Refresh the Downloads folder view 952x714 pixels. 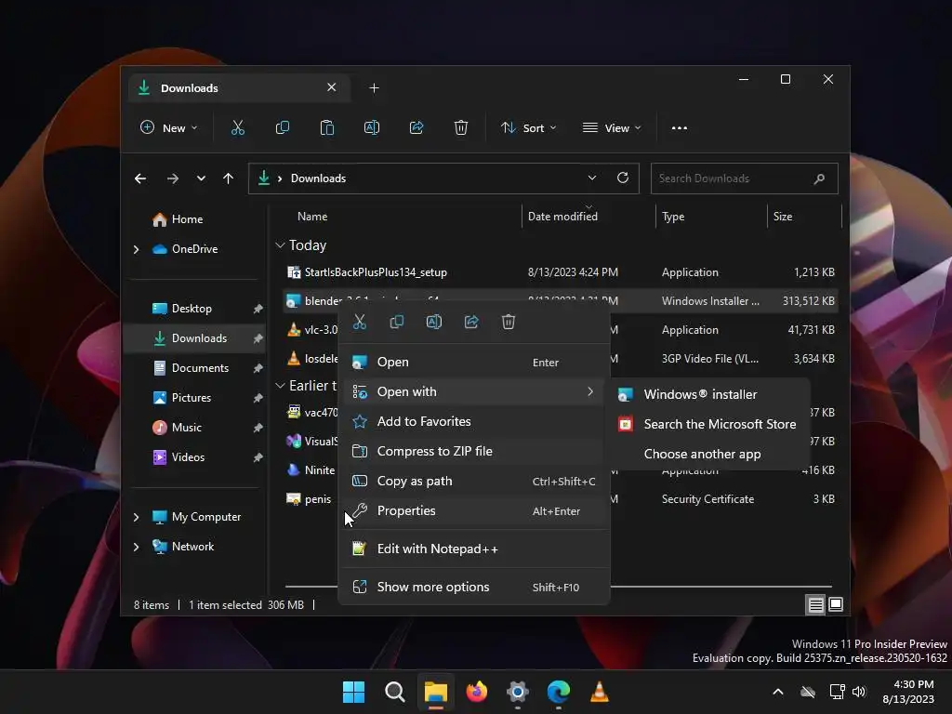click(622, 178)
